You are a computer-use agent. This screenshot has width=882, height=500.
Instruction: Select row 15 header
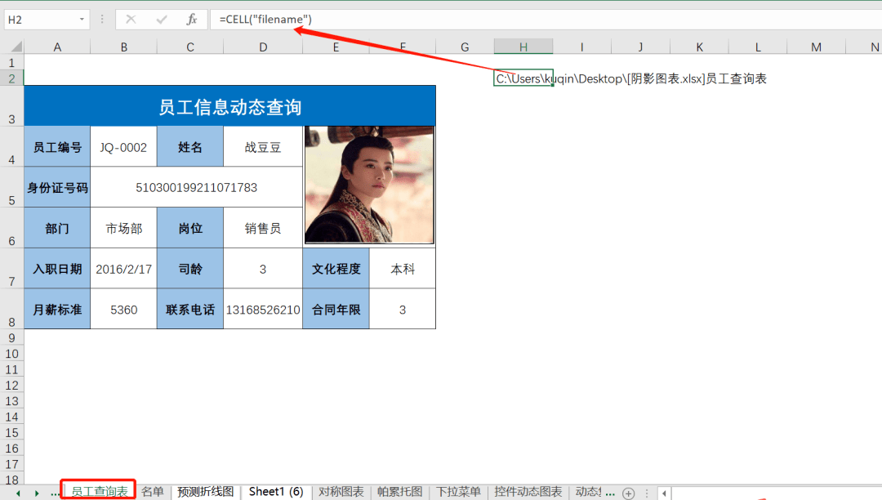[x=11, y=432]
